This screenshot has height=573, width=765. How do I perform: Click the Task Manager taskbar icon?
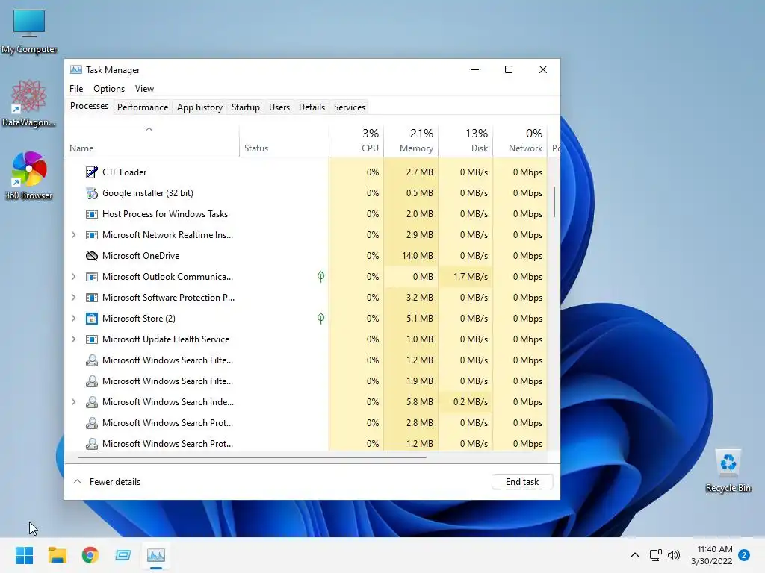pyautogui.click(x=156, y=555)
